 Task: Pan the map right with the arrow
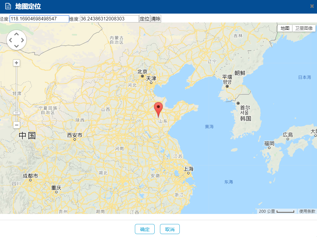click(x=22, y=40)
